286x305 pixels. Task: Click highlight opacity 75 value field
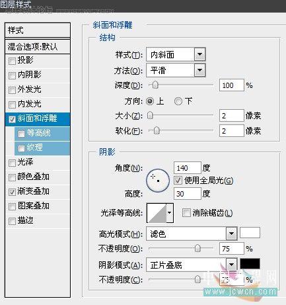[232, 249]
